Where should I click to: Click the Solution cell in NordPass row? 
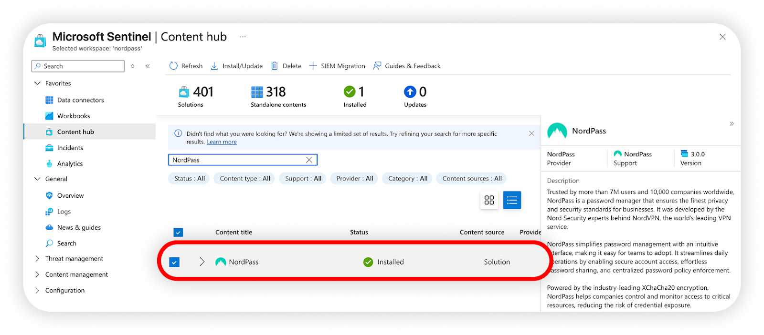(497, 262)
